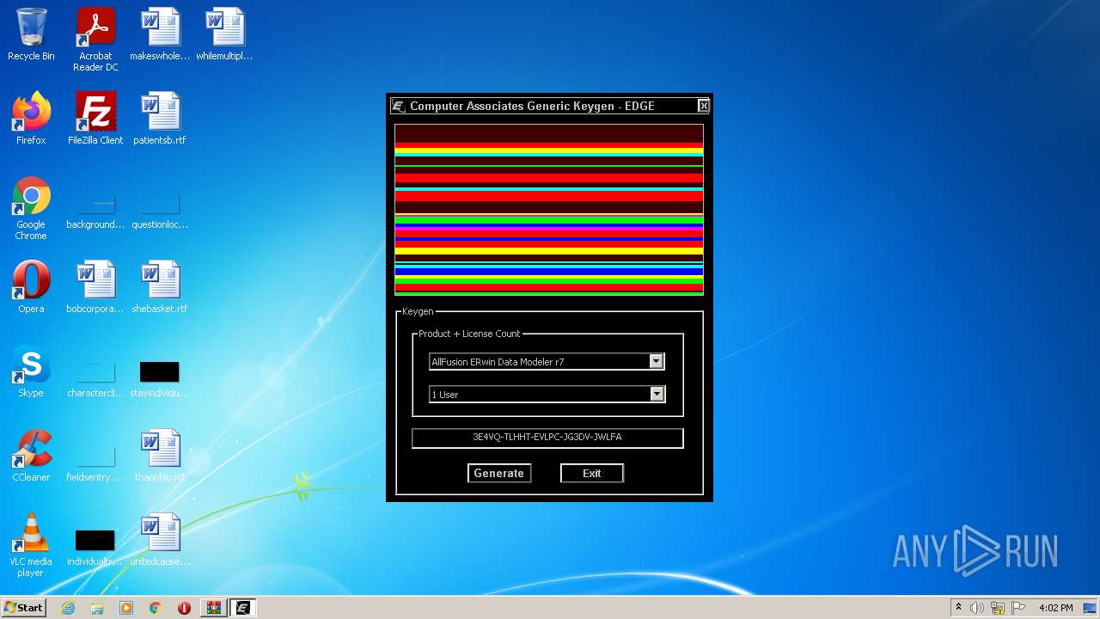The width and height of the screenshot is (1100, 619).
Task: Open the Opera desktop shortcut
Action: 31,287
